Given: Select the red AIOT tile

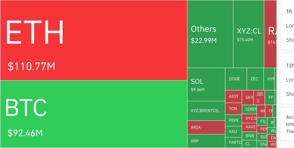Looking at the screenshot, I should [233, 97].
